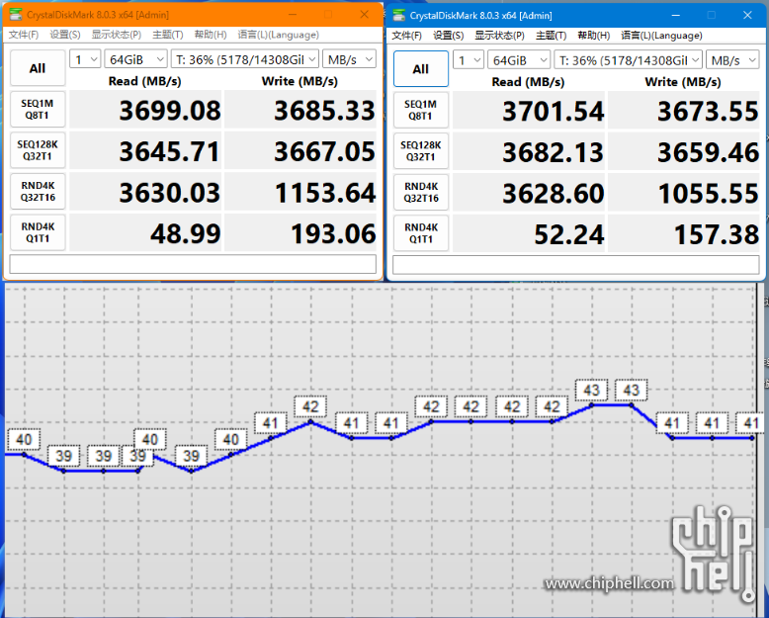The image size is (769, 618).
Task: Click the comment field in orange window
Action: pos(193,264)
